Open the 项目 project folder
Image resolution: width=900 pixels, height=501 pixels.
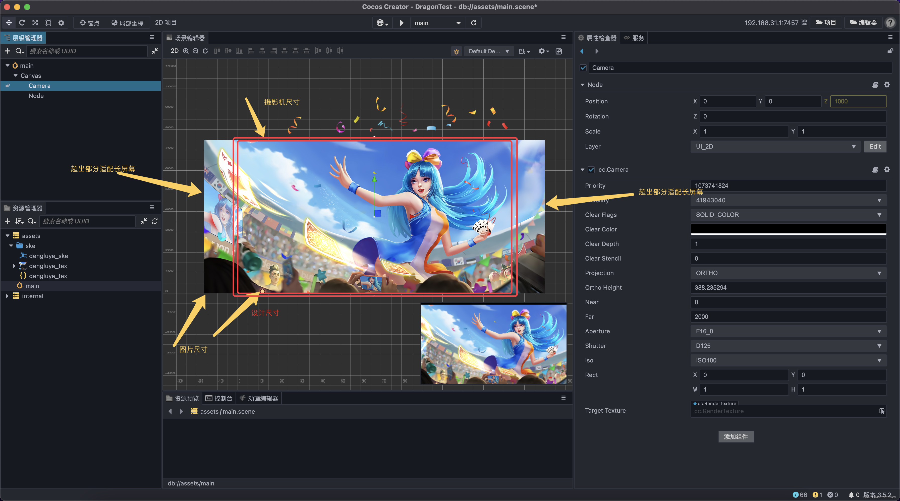coord(826,23)
